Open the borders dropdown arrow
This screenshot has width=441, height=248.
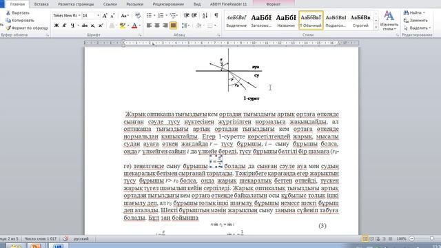(215, 25)
